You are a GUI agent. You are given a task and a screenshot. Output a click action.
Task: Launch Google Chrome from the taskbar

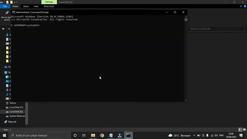tap(102, 136)
